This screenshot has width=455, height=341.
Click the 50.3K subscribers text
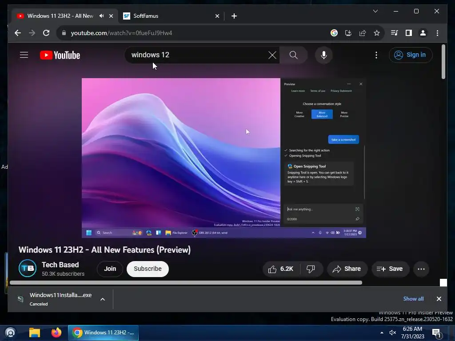click(63, 274)
